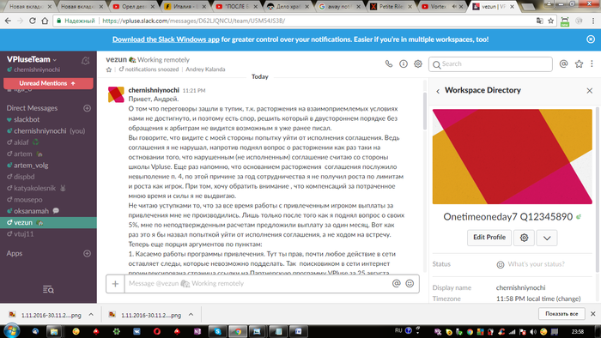This screenshot has height=338, width=601.
Task: Translate page icon in address bar
Action: click(x=540, y=21)
